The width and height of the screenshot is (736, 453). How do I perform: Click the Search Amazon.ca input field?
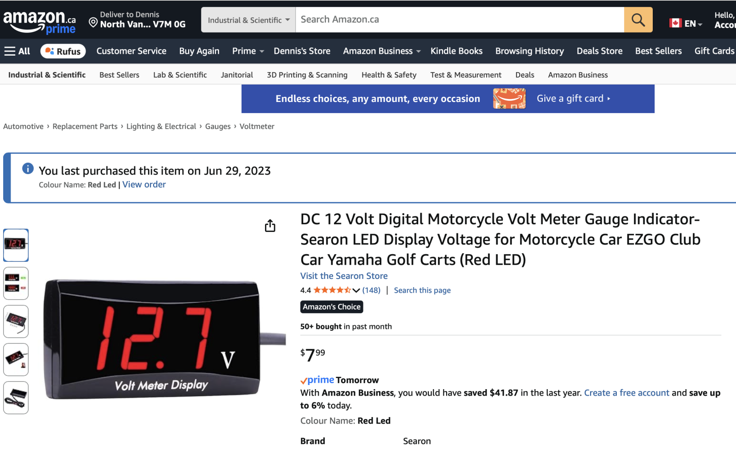459,20
